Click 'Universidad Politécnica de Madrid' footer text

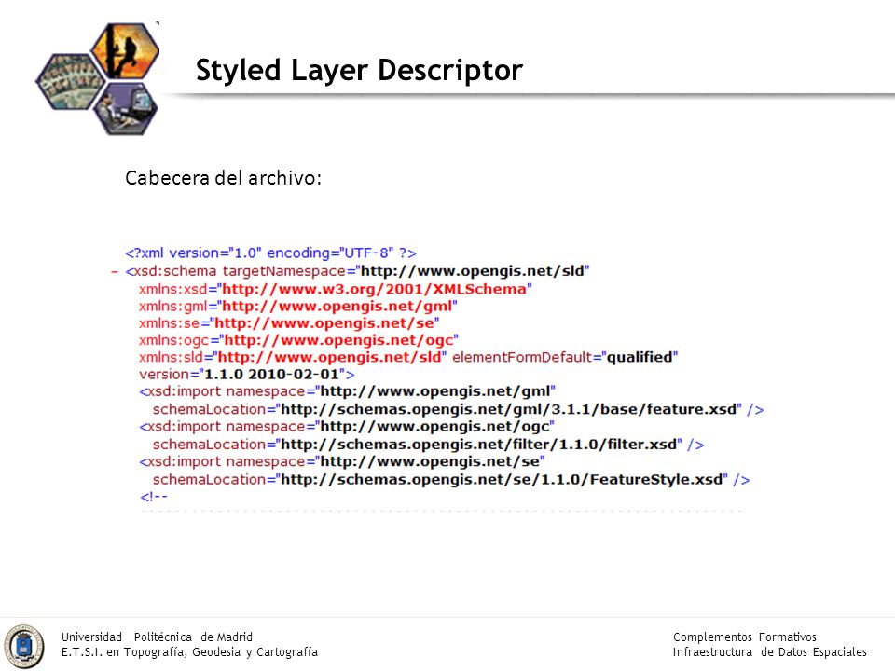[x=157, y=637]
